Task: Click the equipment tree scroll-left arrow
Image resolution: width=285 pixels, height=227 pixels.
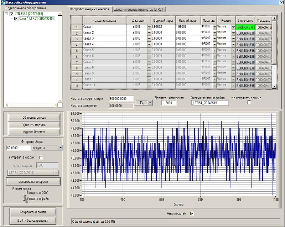Action: point(6,105)
